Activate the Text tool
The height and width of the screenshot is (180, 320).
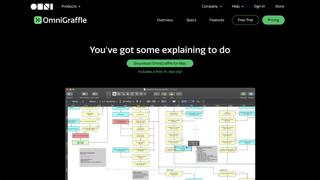click(127, 94)
